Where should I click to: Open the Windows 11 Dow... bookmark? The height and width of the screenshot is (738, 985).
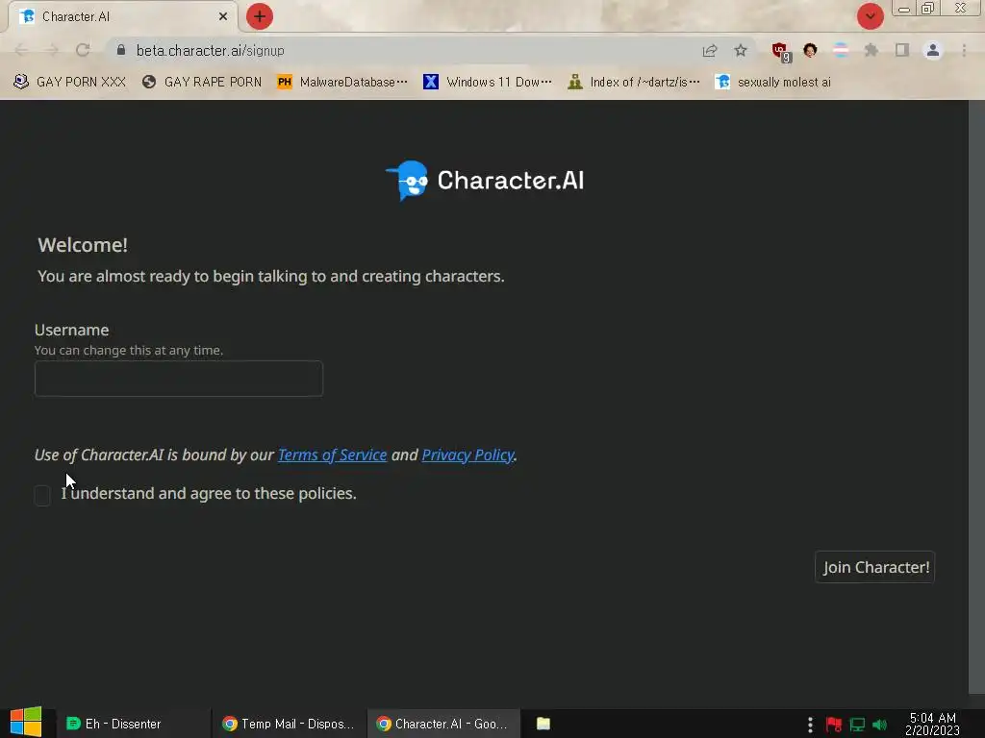pyautogui.click(x=488, y=83)
